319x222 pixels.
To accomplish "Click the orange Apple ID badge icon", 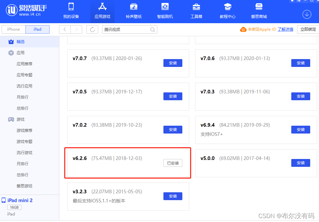I will click(x=243, y=29).
